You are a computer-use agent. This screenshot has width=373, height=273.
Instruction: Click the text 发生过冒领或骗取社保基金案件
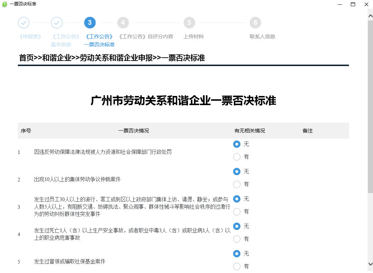70,262
